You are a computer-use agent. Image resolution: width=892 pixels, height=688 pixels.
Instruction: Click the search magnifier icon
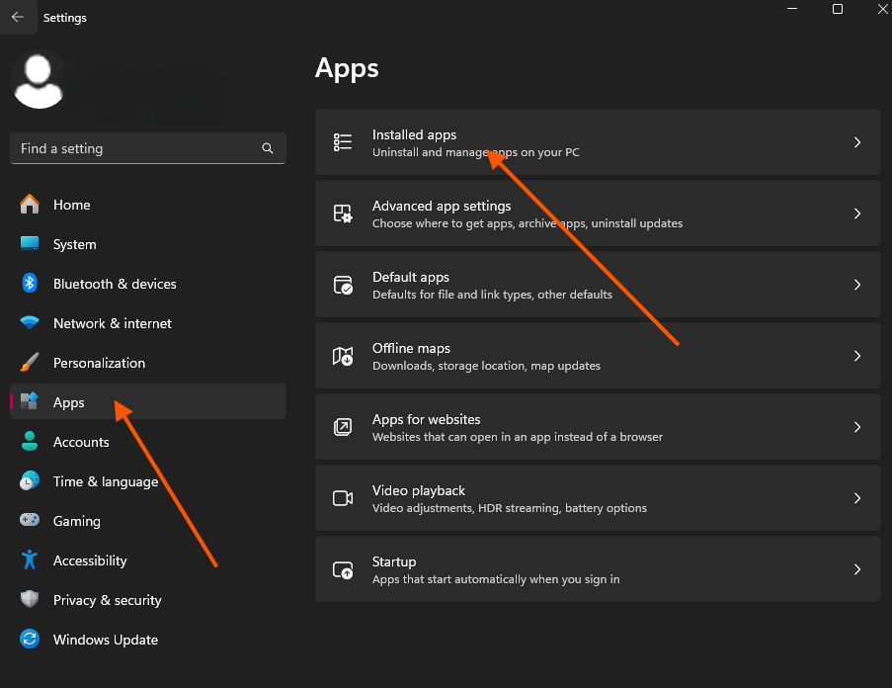click(268, 148)
